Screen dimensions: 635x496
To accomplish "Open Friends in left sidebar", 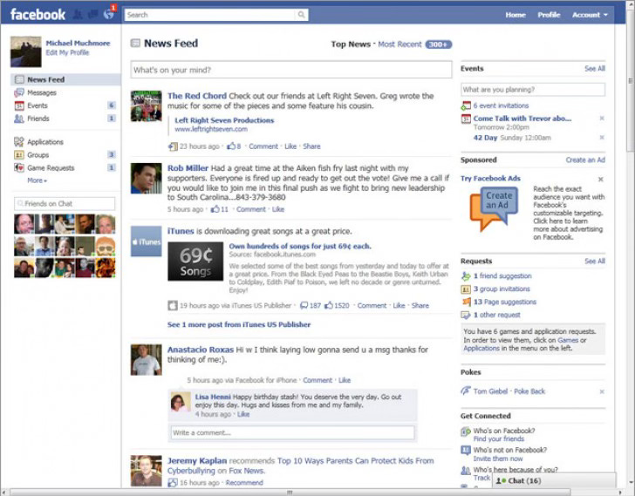I will click(x=38, y=119).
